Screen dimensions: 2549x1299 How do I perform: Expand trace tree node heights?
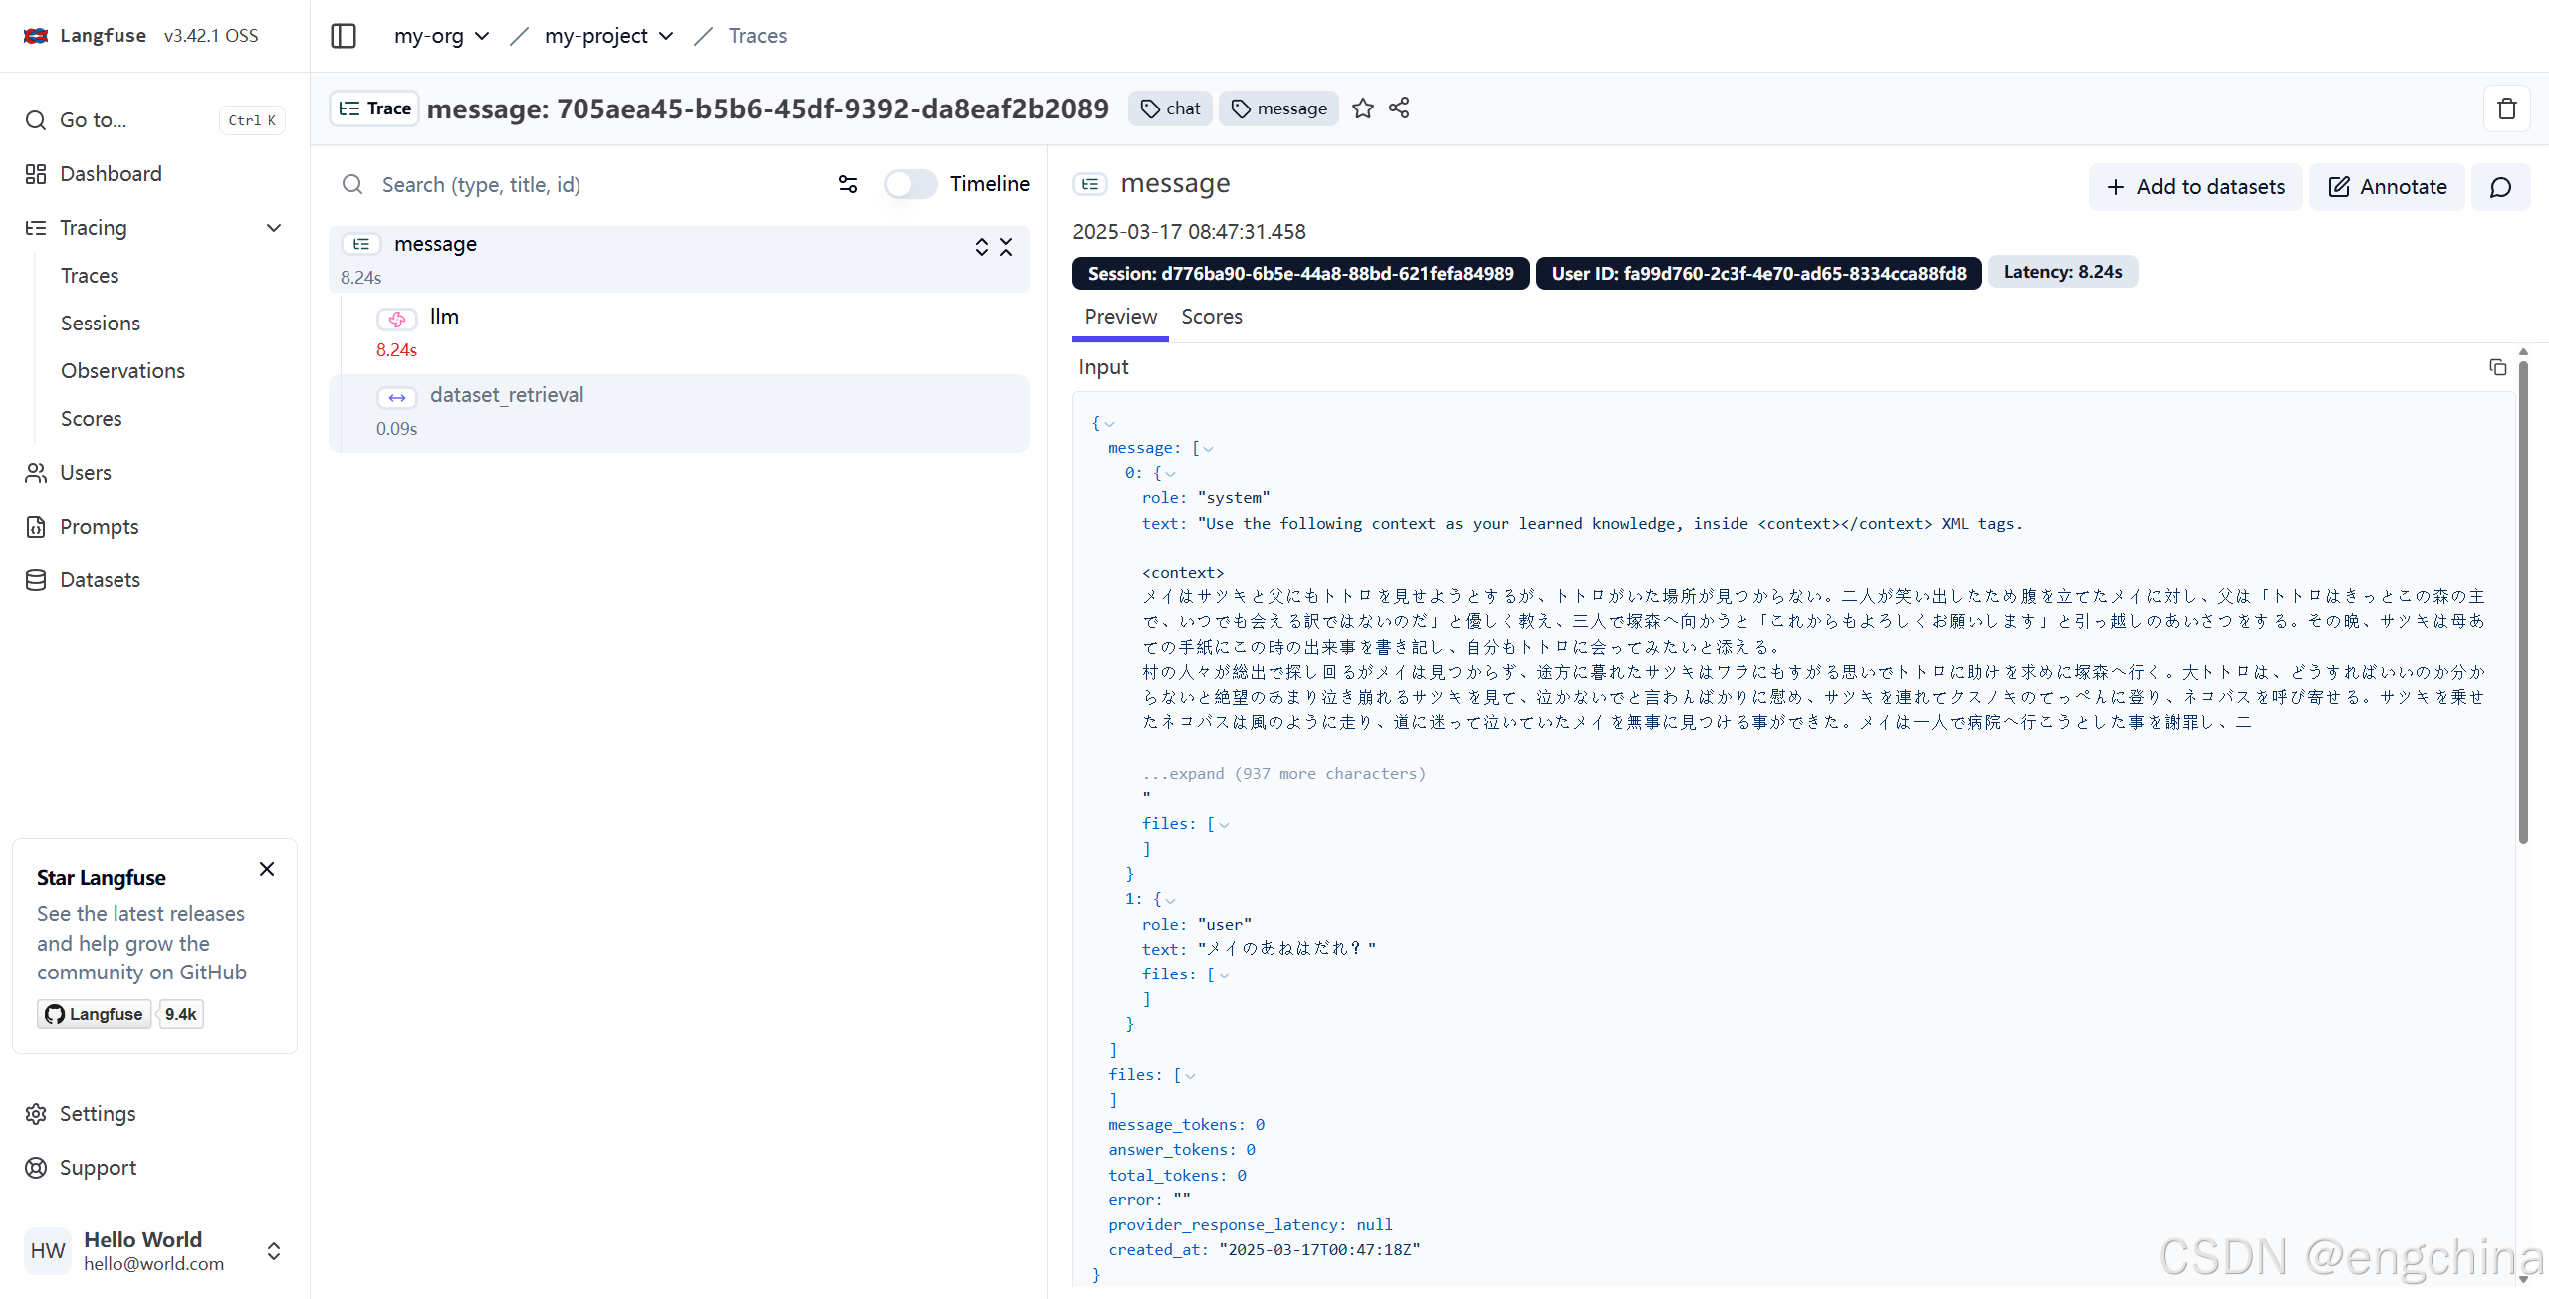click(x=982, y=246)
